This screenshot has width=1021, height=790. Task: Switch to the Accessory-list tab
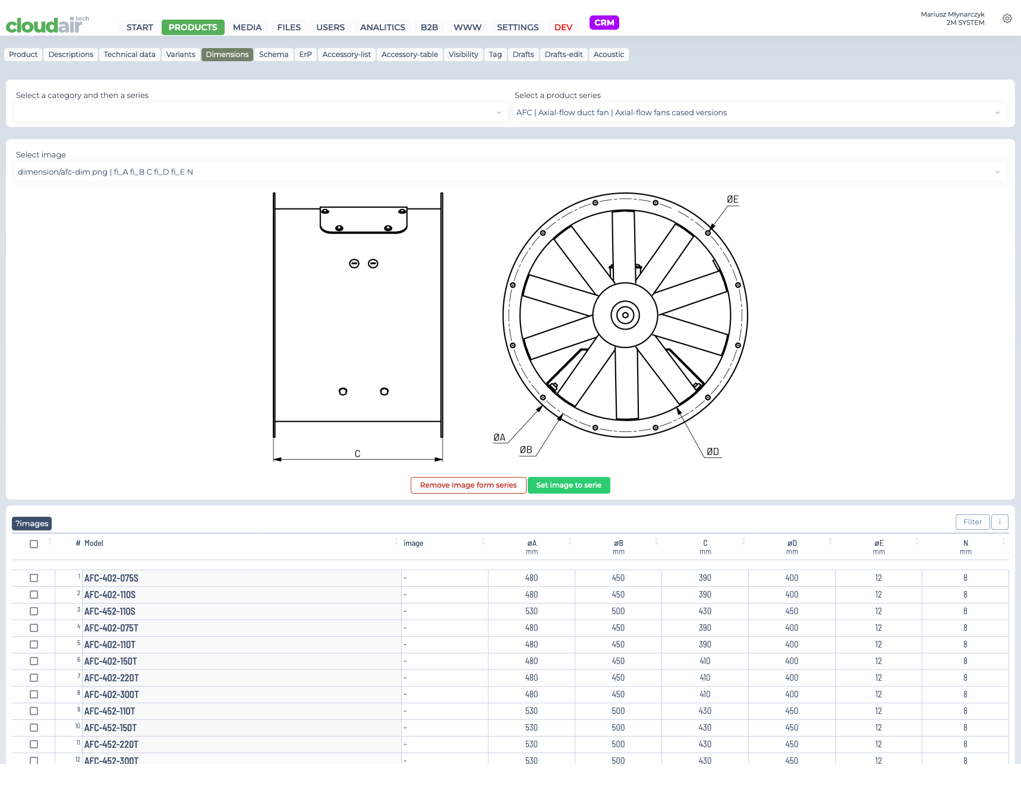pyautogui.click(x=346, y=55)
